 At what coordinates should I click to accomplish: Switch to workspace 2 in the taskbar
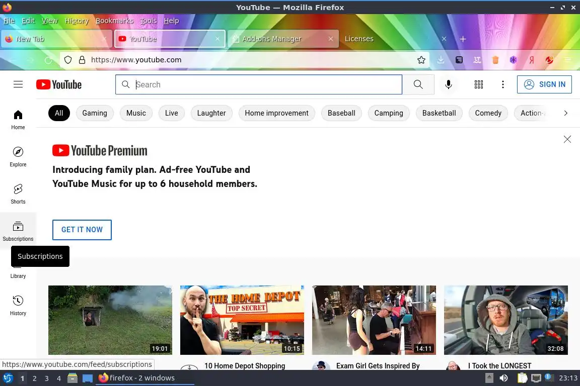(34, 378)
